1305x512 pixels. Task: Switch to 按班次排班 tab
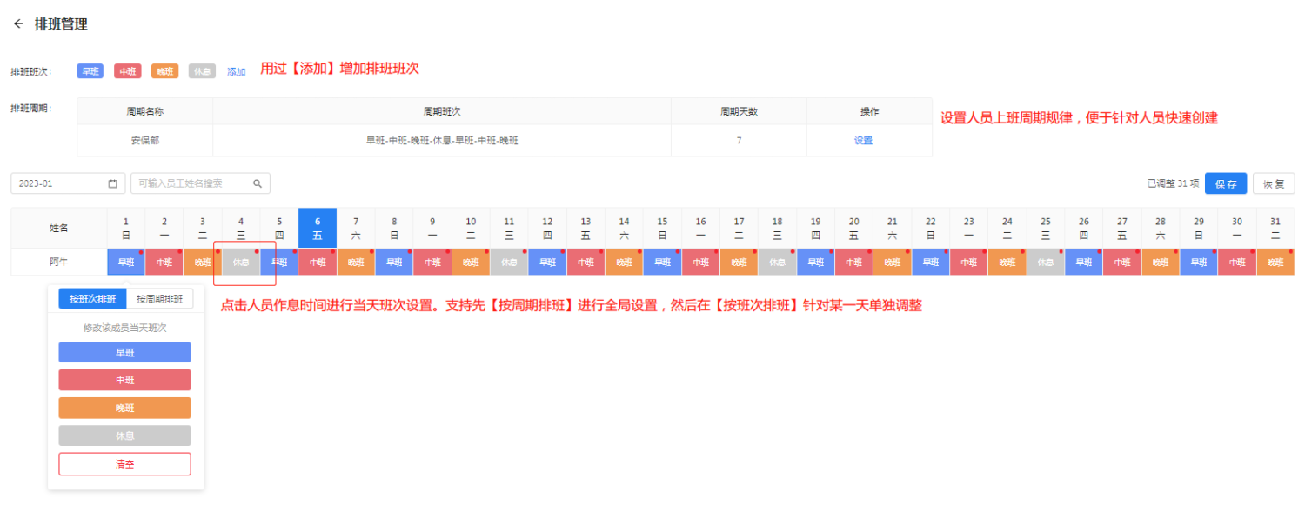coord(93,299)
